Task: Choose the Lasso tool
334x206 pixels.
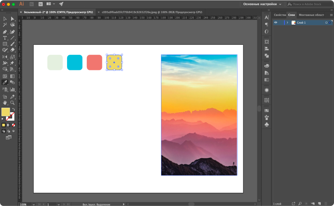Action: click(x=12, y=25)
